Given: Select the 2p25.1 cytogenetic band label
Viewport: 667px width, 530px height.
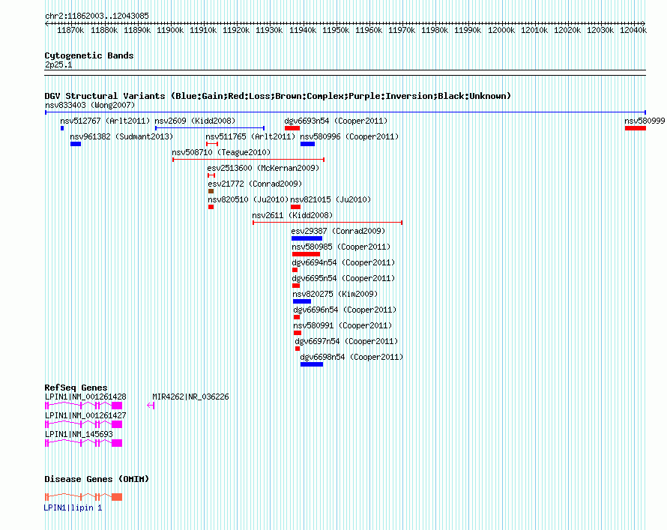Looking at the screenshot, I should pos(58,64).
